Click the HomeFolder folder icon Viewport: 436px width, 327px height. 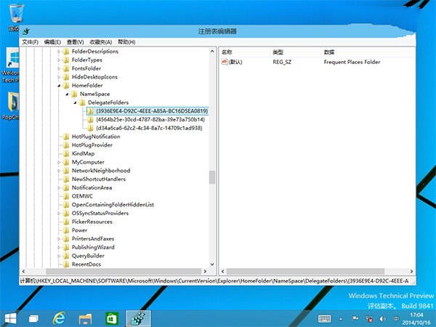point(66,86)
